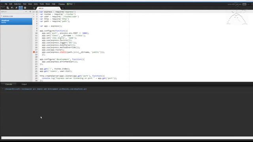Screen dimensions: 253x142
Task: Click the info marker beside line 2
Action: [34, 14]
